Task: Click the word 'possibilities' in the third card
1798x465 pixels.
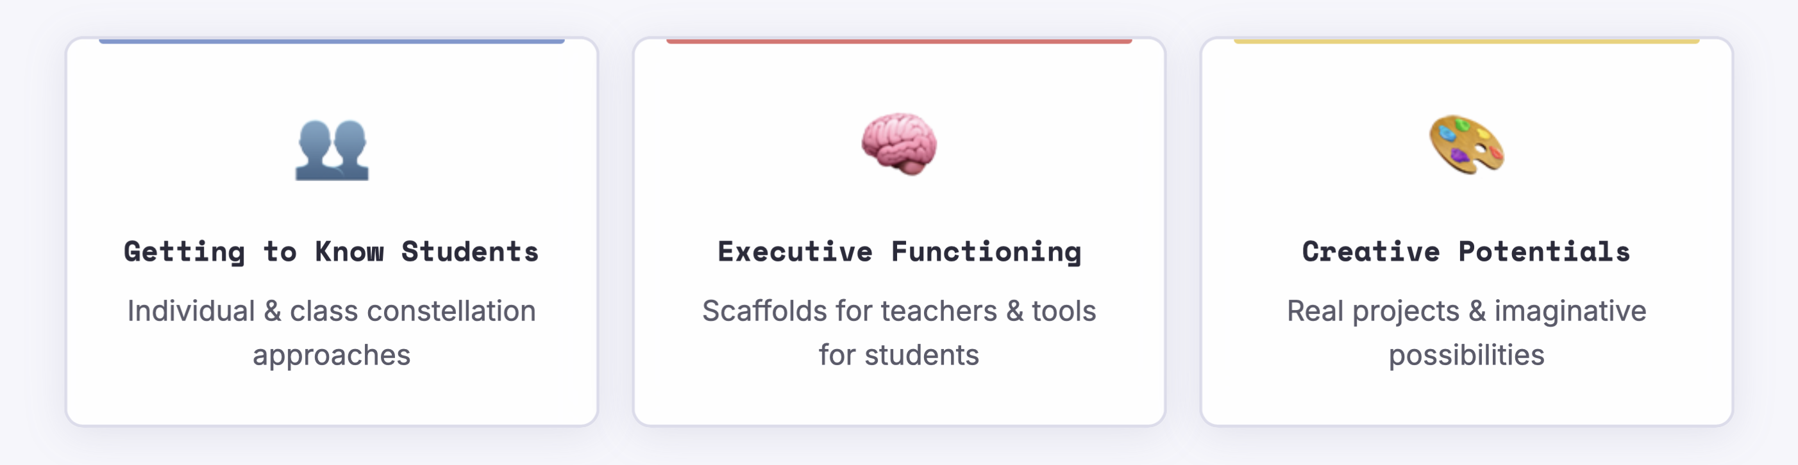Action: tap(1466, 355)
